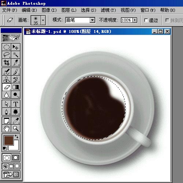Click the Adobe Online eye image

pyautogui.click(x=11, y=38)
